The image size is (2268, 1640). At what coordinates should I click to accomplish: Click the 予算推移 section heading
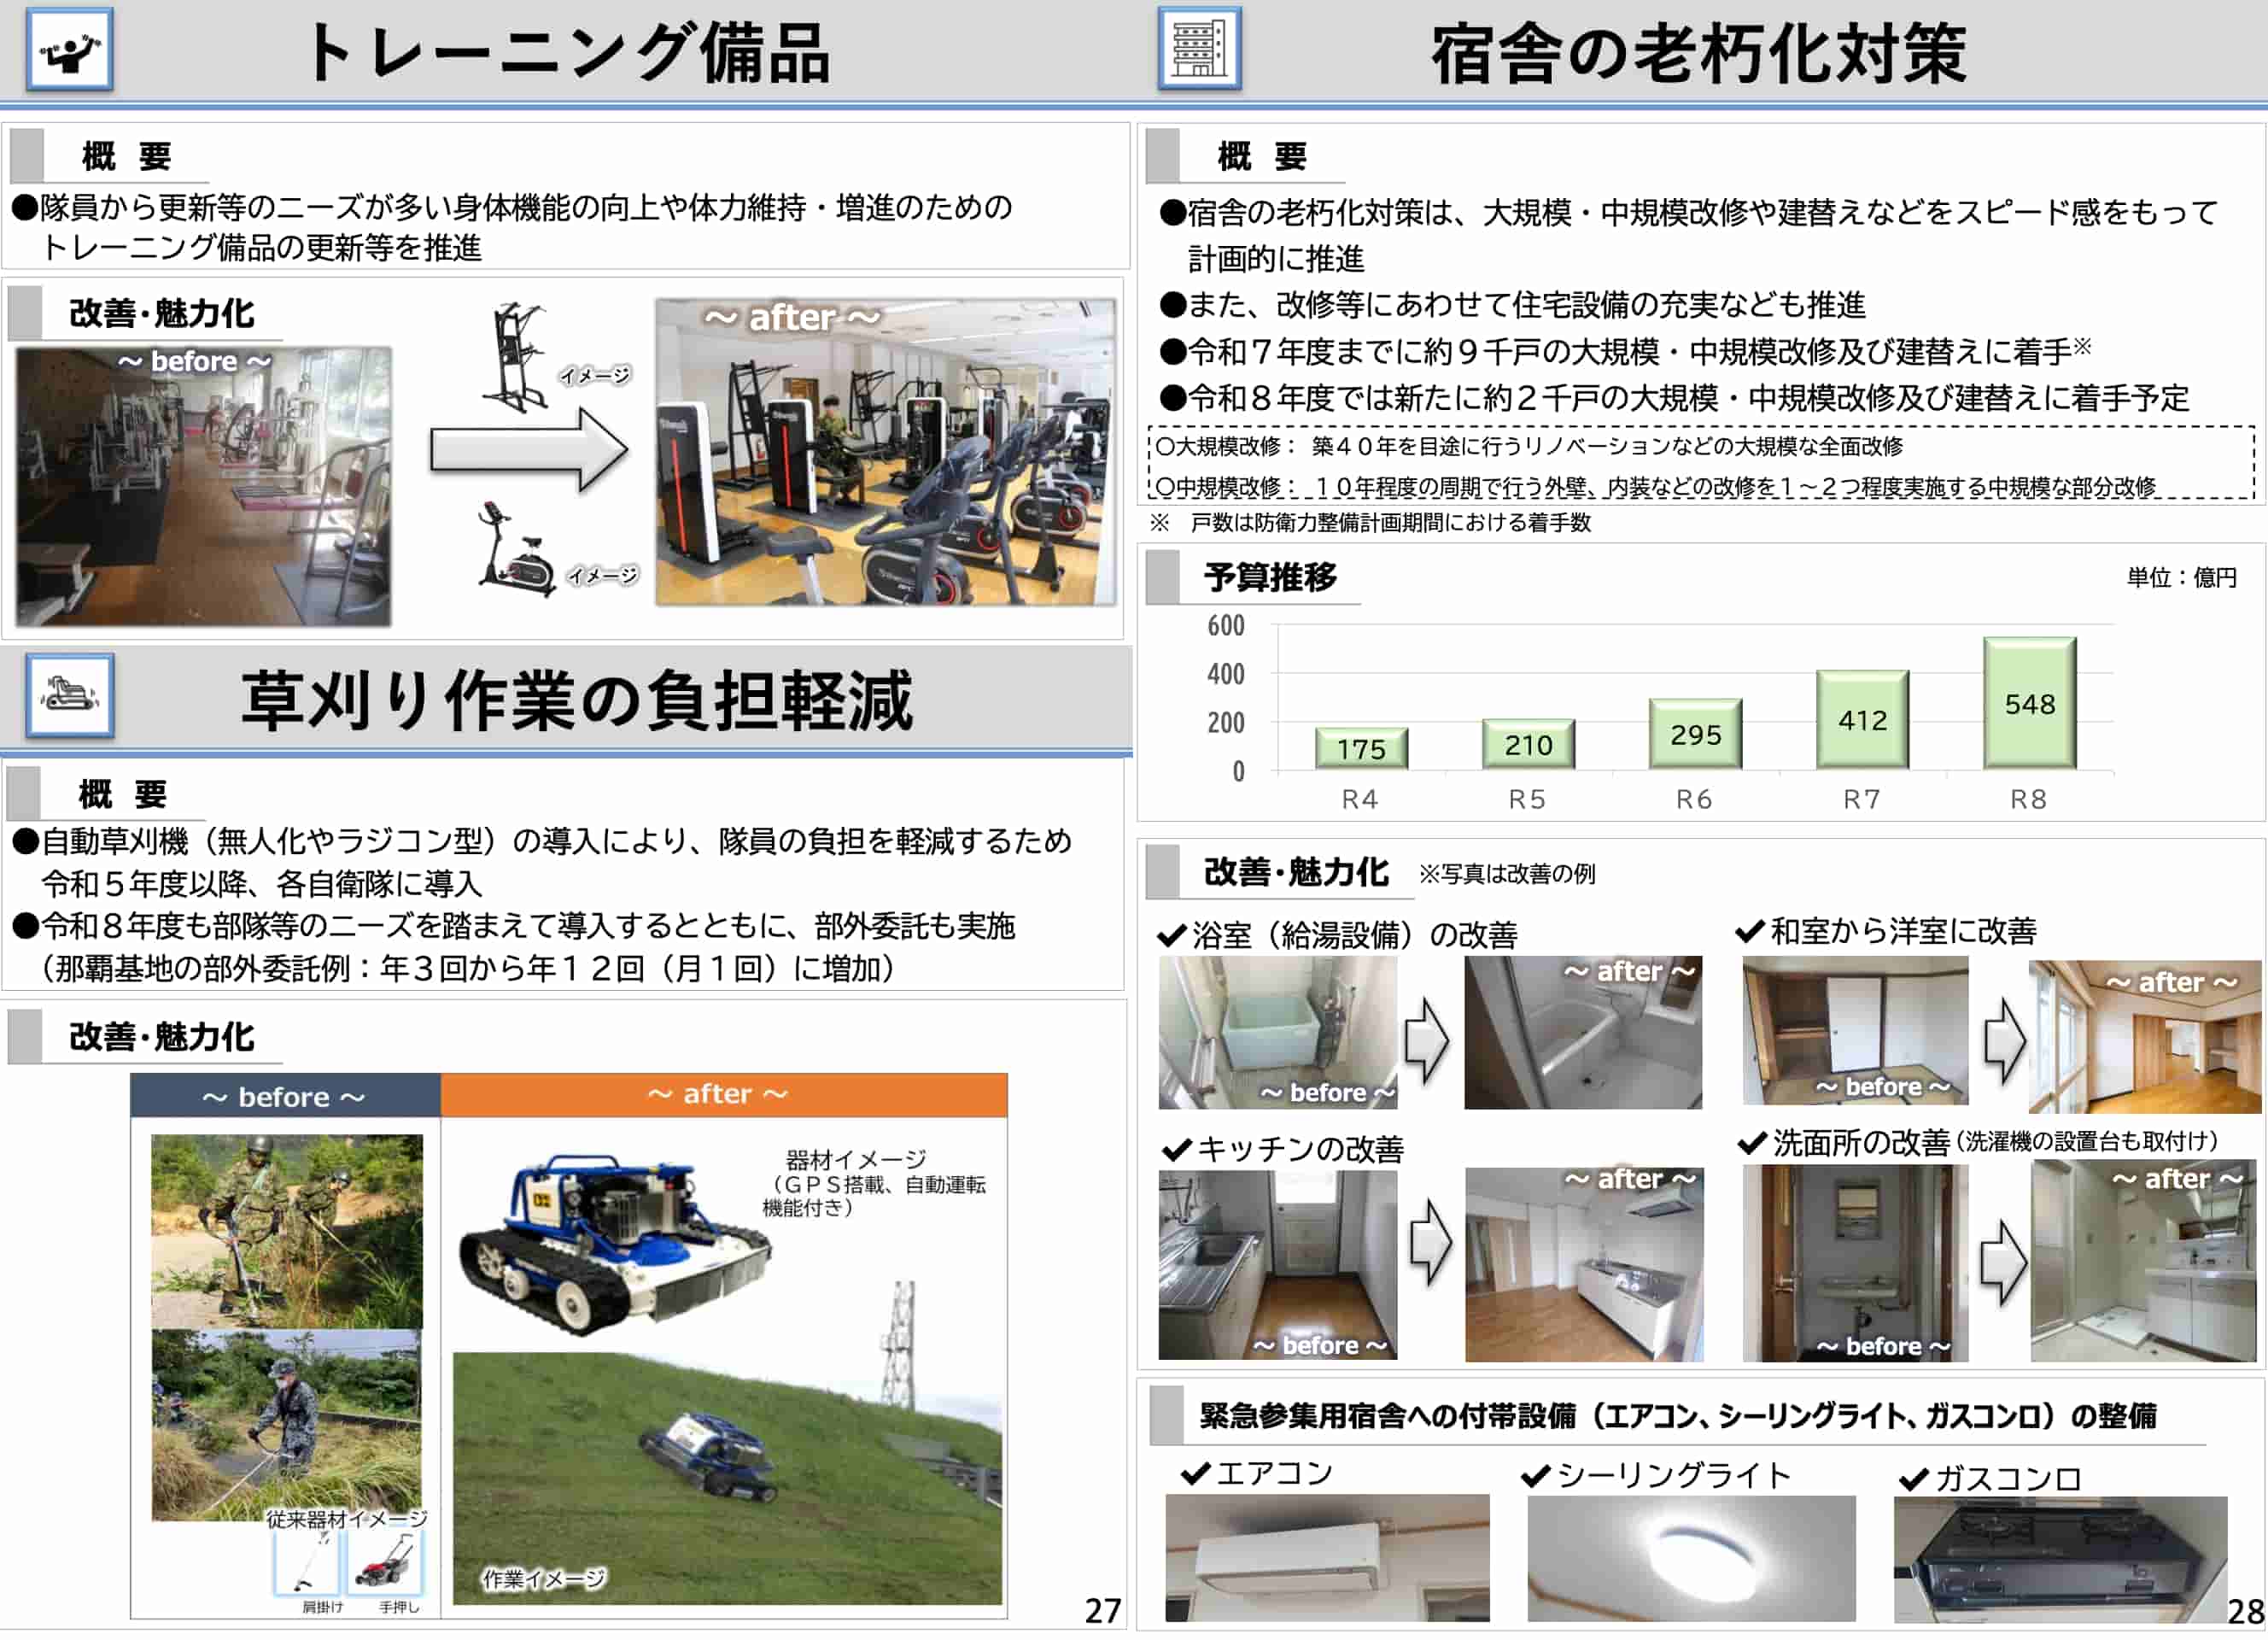[x=1270, y=577]
